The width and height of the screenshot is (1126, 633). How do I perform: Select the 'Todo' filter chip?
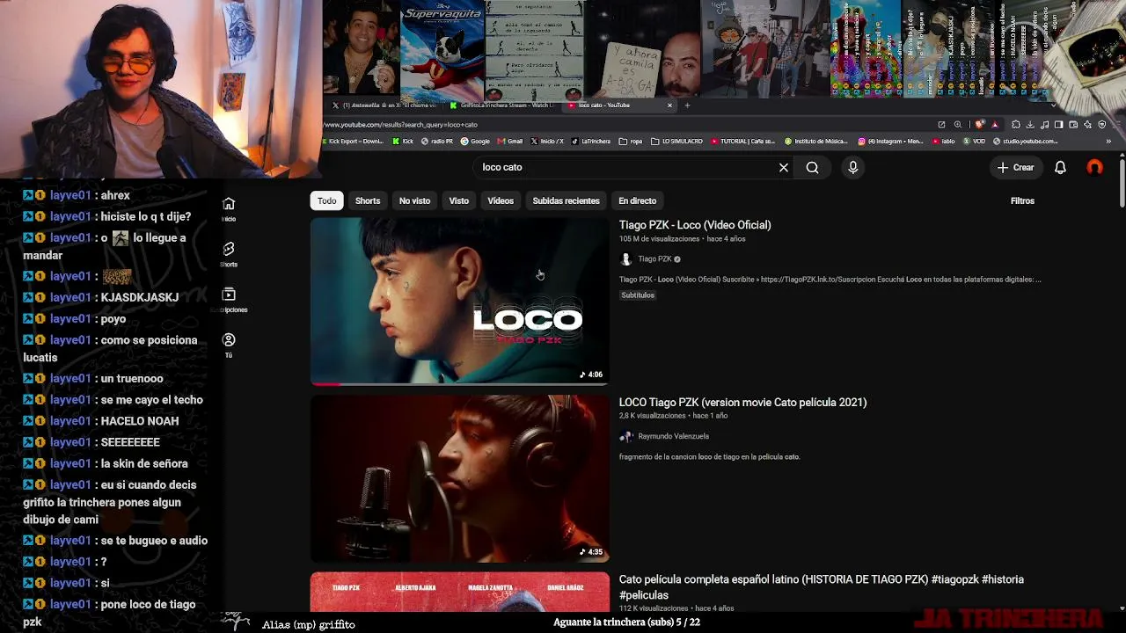point(326,200)
